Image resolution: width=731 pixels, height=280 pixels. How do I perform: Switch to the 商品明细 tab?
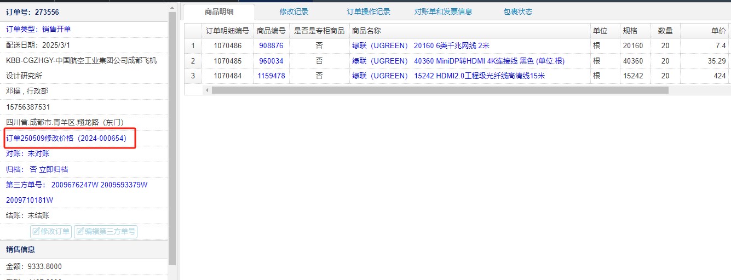219,12
